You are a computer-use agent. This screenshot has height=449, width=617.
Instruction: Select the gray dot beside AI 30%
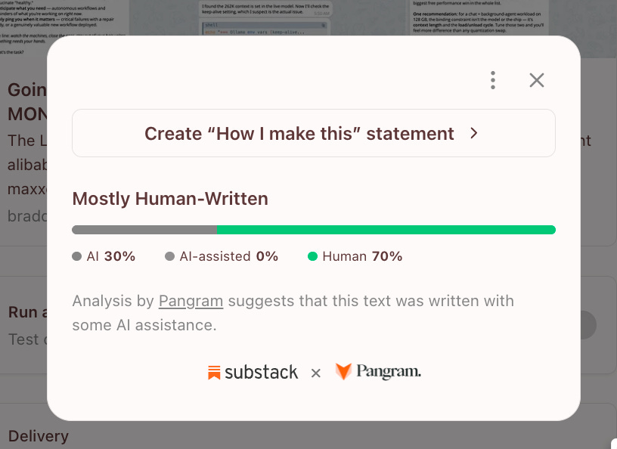coord(76,256)
